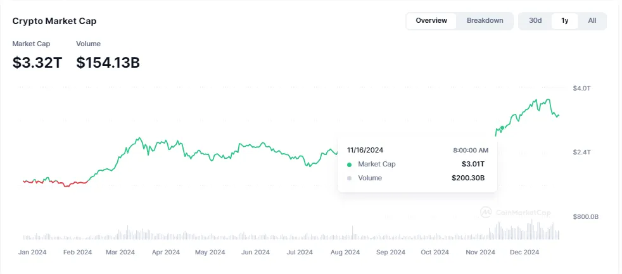Click the Dec 2024 axis label
Image resolution: width=622 pixels, height=274 pixels.
[x=524, y=252]
